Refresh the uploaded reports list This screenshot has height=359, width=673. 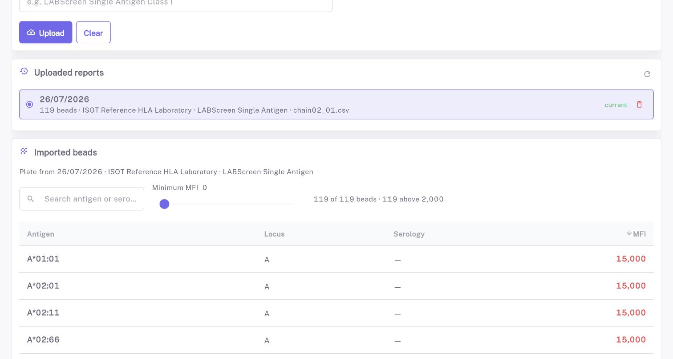[x=647, y=74]
